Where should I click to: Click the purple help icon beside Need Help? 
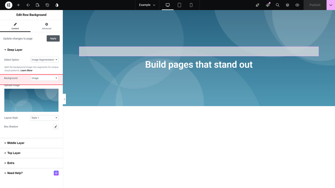click(56, 173)
